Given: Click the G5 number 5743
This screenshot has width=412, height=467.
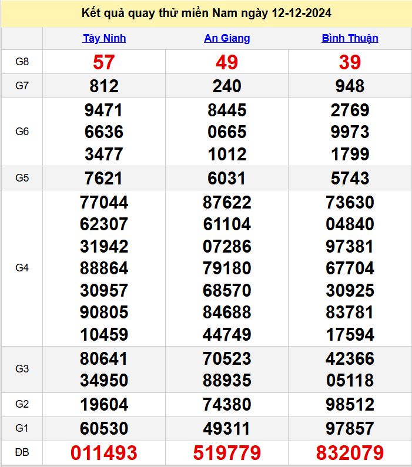Looking at the screenshot, I should tap(350, 178).
